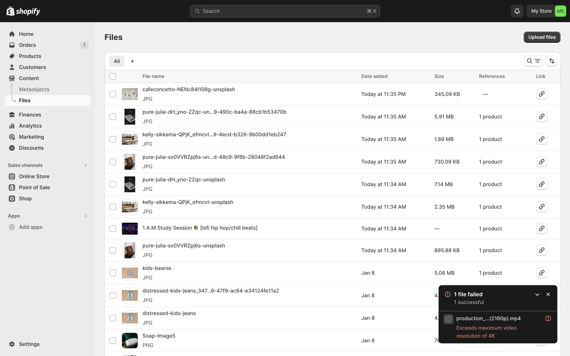Click the top Search field
Viewport: 570px width, 356px height.
[x=284, y=11]
